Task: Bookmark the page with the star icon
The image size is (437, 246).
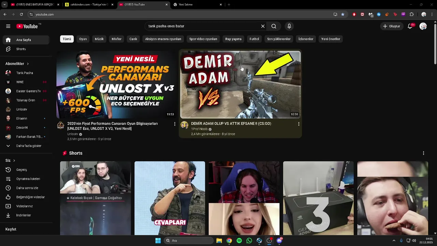Action: click(x=343, y=14)
